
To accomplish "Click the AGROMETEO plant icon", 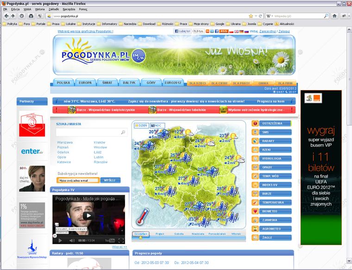I will tap(255, 229).
